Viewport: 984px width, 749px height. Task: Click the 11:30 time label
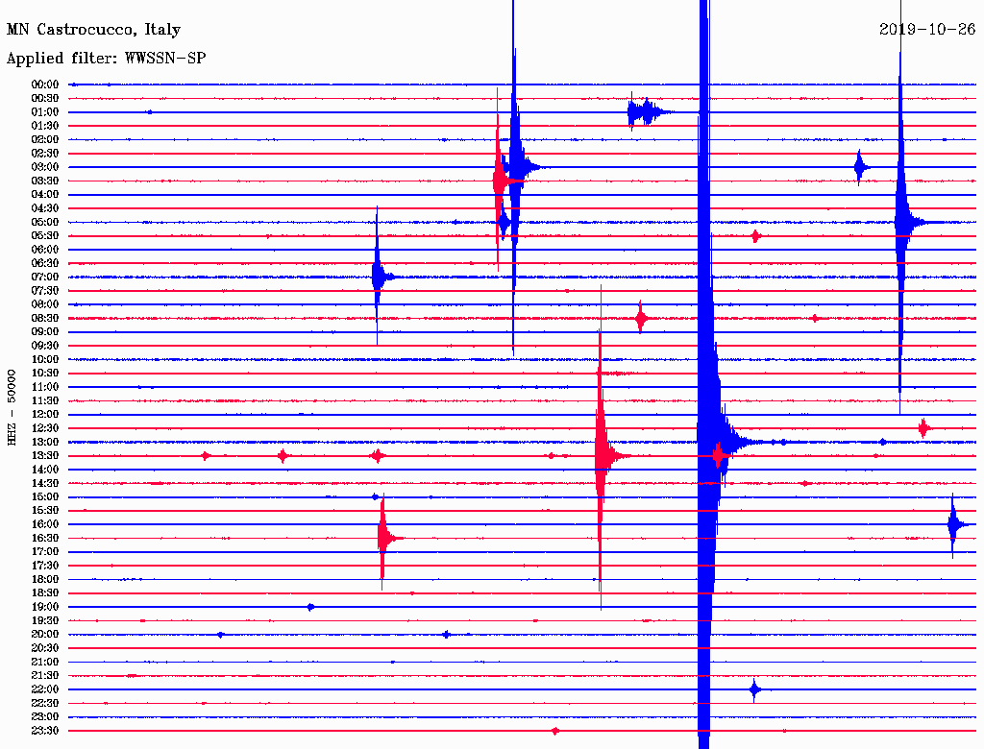tap(45, 400)
